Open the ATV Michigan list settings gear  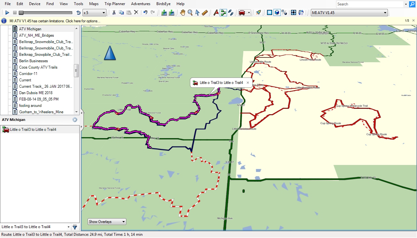(75, 120)
